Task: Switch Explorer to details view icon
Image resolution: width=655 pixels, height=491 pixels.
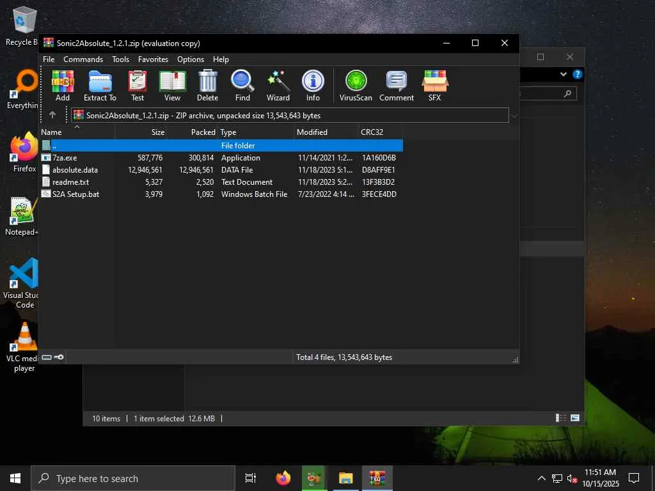Action: pos(560,418)
